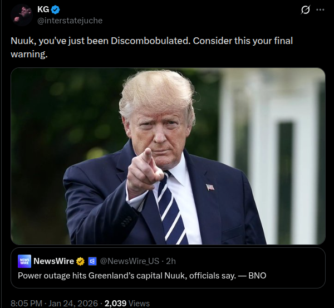Open the NewsWire display name
The image size is (334, 308).
(x=53, y=261)
